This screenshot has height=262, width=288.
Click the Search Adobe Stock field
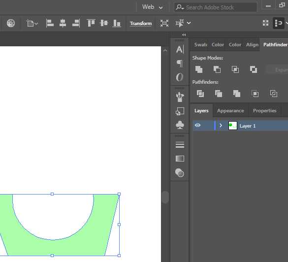click(x=215, y=7)
